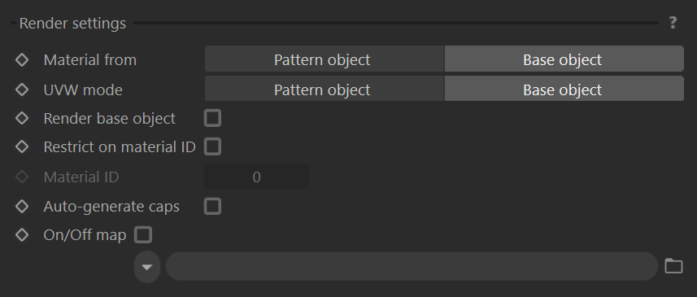Tick the Restrict on material ID checkbox
The height and width of the screenshot is (297, 697).
(212, 146)
